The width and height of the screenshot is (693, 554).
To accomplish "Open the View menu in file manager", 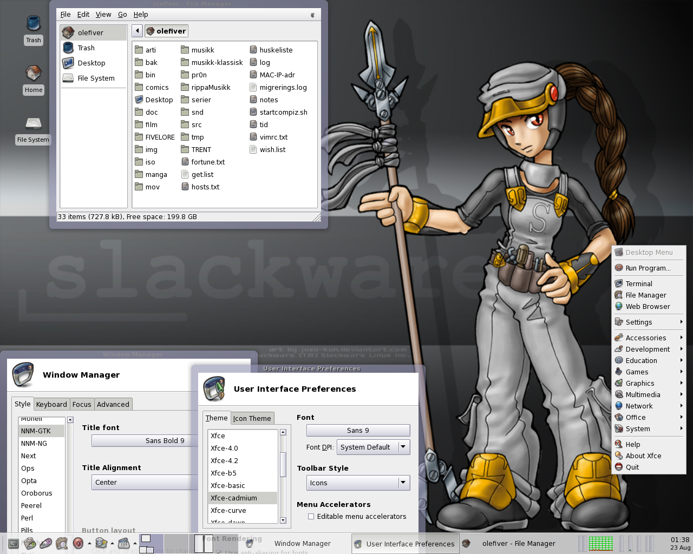I will [103, 14].
